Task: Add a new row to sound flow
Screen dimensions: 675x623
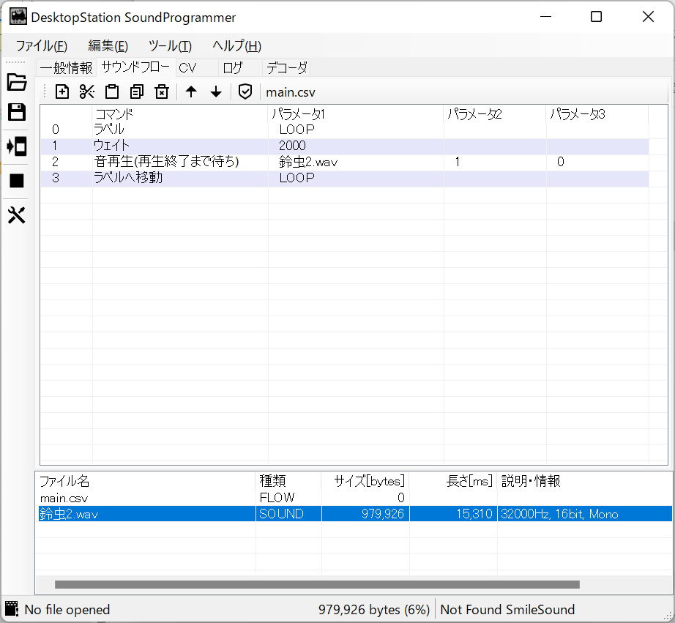Action: 63,92
